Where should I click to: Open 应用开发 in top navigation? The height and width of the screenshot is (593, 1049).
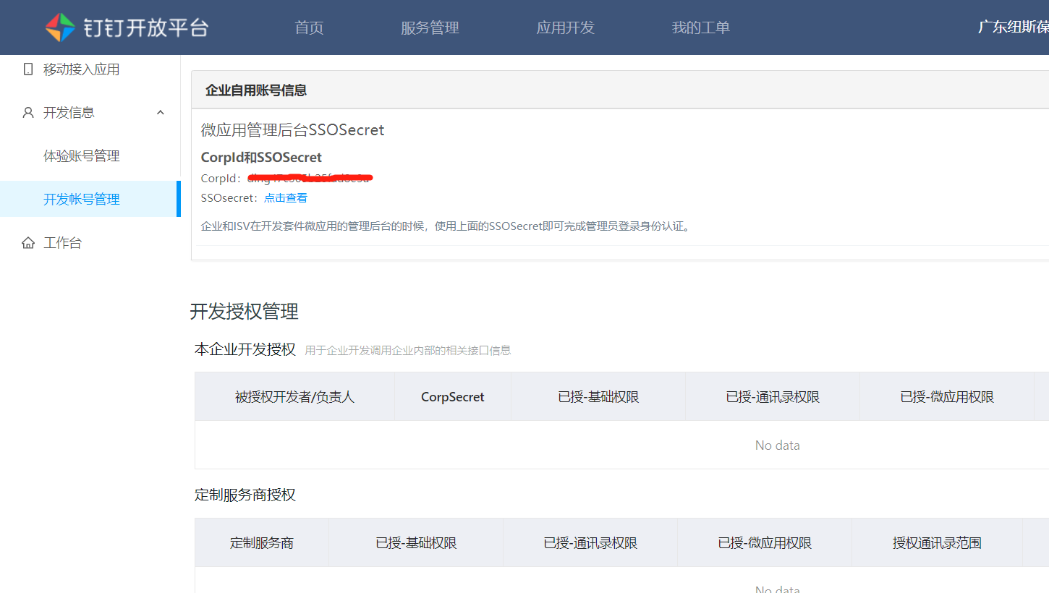565,27
